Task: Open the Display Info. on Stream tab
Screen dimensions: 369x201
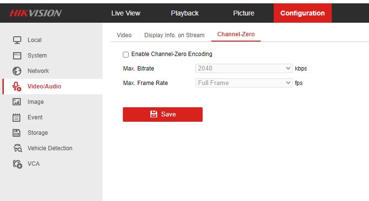Action: coord(174,35)
